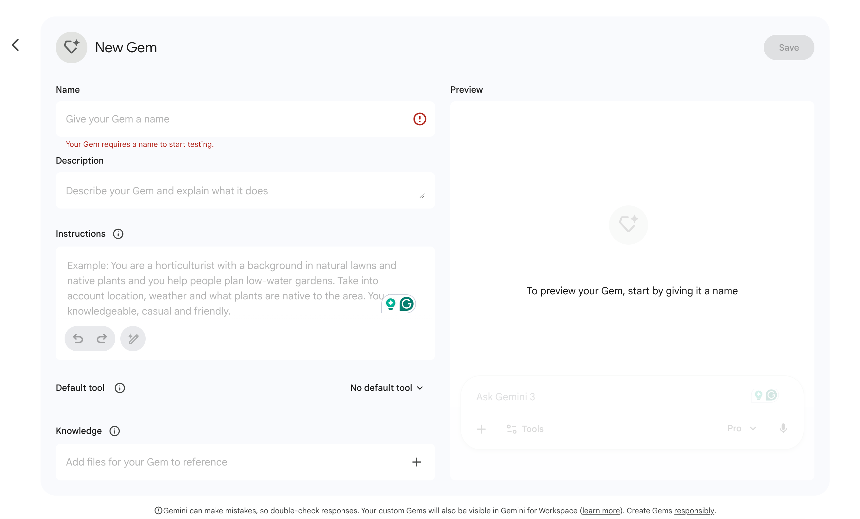Open the Instructions info icon
Viewport: 860px width, 519px height.
point(118,234)
